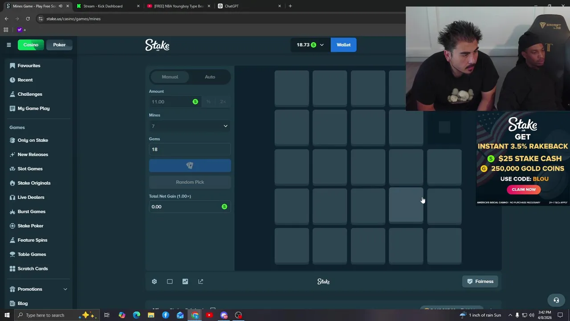Toggle theatre mode rectangle icon
This screenshot has width=570, height=321.
(x=170, y=281)
